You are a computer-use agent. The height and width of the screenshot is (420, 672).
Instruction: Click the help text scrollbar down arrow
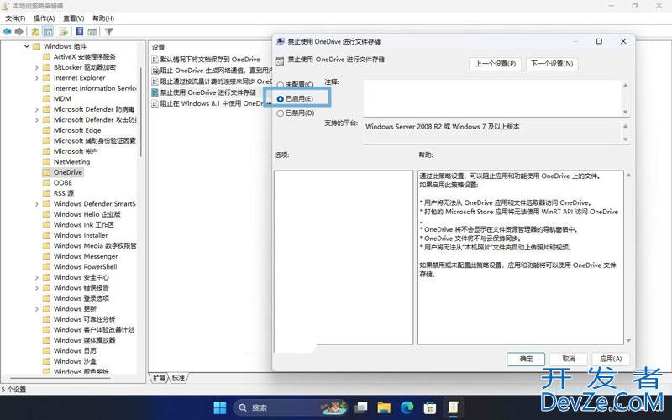point(628,341)
